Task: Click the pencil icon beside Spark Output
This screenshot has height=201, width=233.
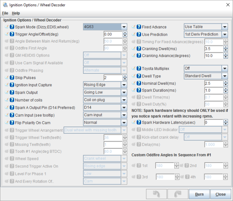Action: (7, 92)
